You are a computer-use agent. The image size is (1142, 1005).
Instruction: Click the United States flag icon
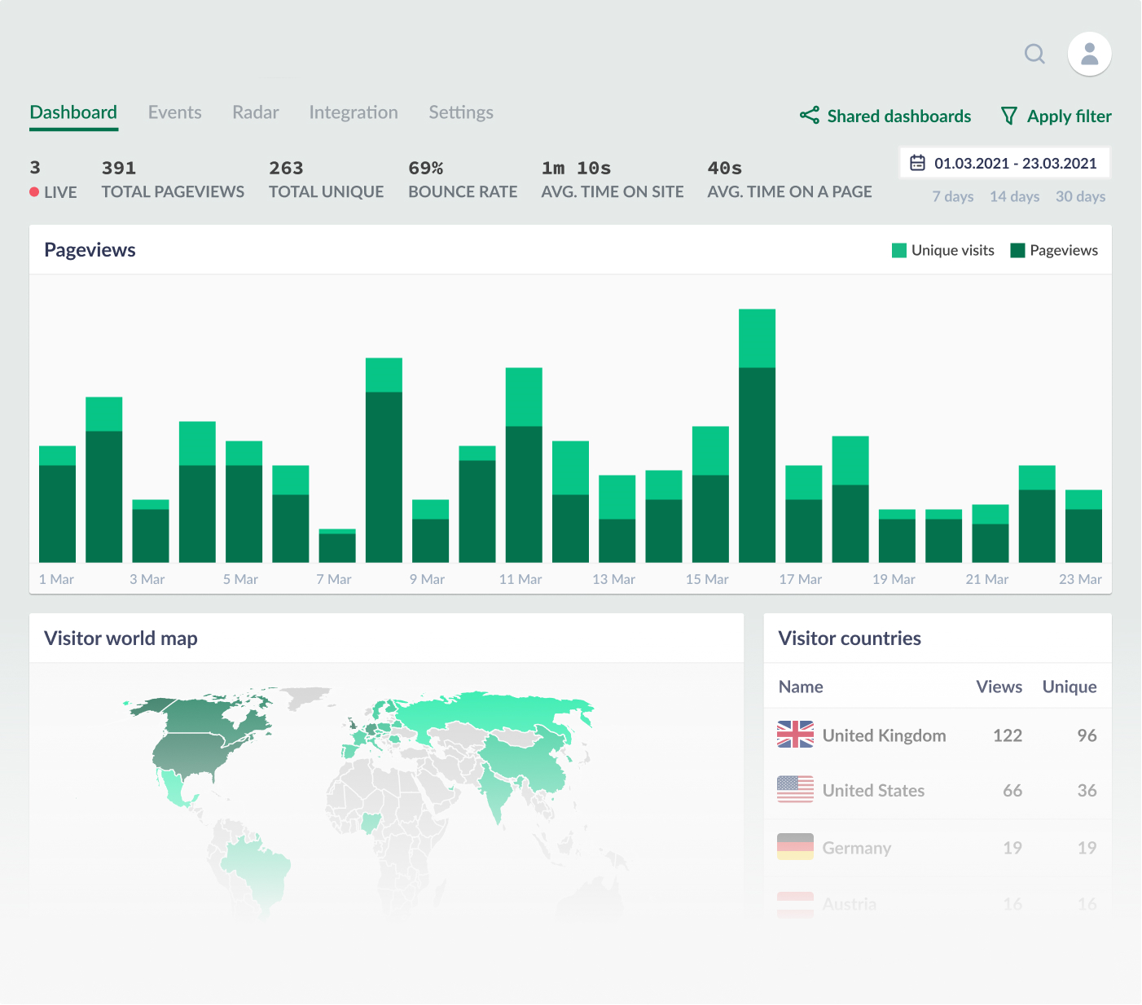(795, 789)
